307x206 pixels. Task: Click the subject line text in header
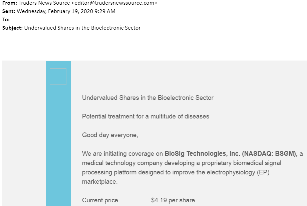tap(82, 28)
